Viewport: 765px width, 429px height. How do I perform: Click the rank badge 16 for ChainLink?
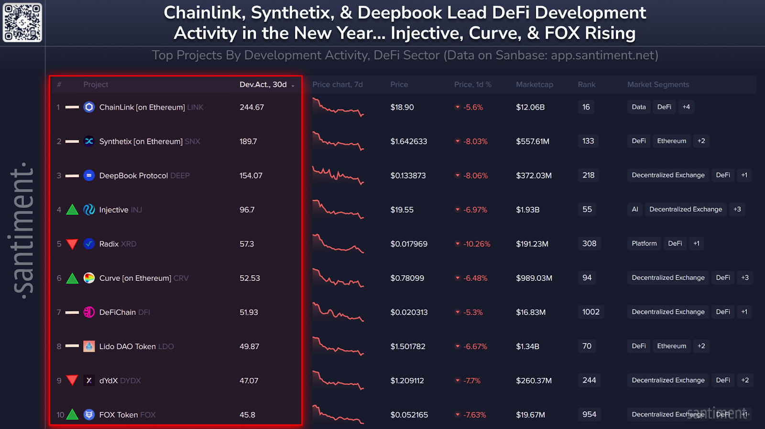pyautogui.click(x=586, y=107)
